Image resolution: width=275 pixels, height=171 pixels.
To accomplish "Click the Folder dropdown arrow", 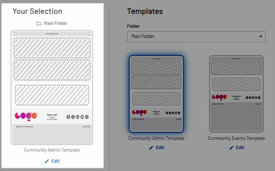I will [261, 37].
